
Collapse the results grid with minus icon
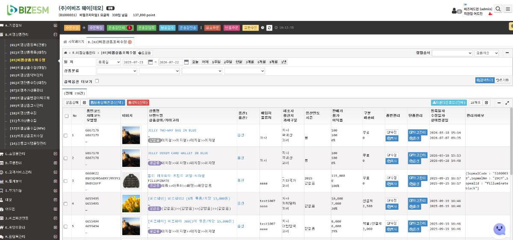(499, 103)
